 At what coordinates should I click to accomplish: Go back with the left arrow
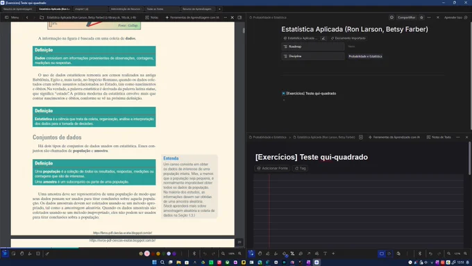coord(27,17)
